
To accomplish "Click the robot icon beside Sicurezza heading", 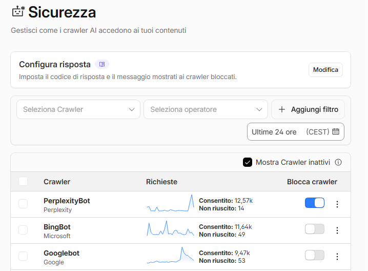I will (x=18, y=11).
